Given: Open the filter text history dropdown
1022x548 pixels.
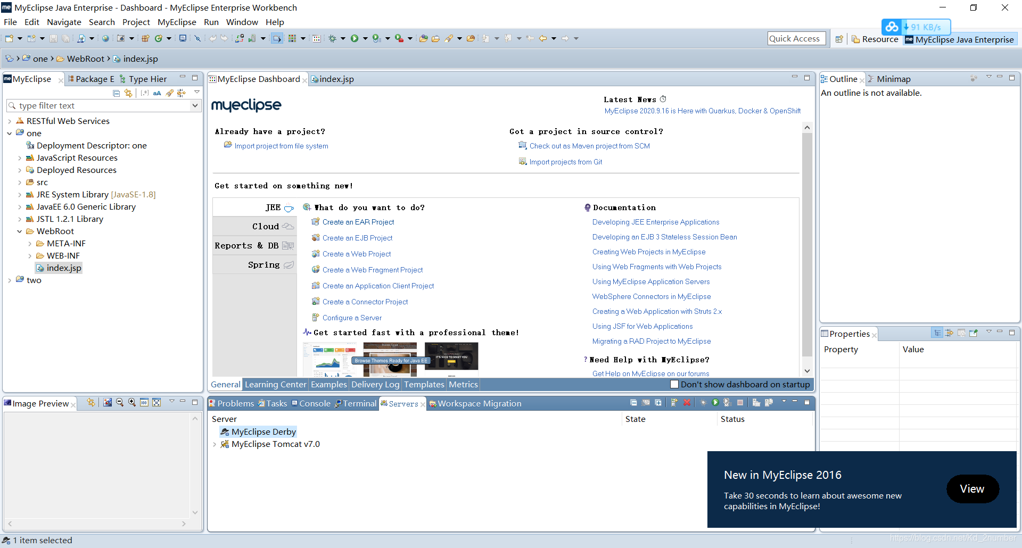Looking at the screenshot, I should pos(195,105).
